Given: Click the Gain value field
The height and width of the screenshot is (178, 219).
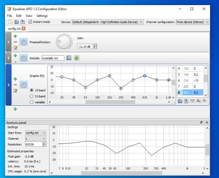Looking at the screenshot, I should tap(85, 46).
